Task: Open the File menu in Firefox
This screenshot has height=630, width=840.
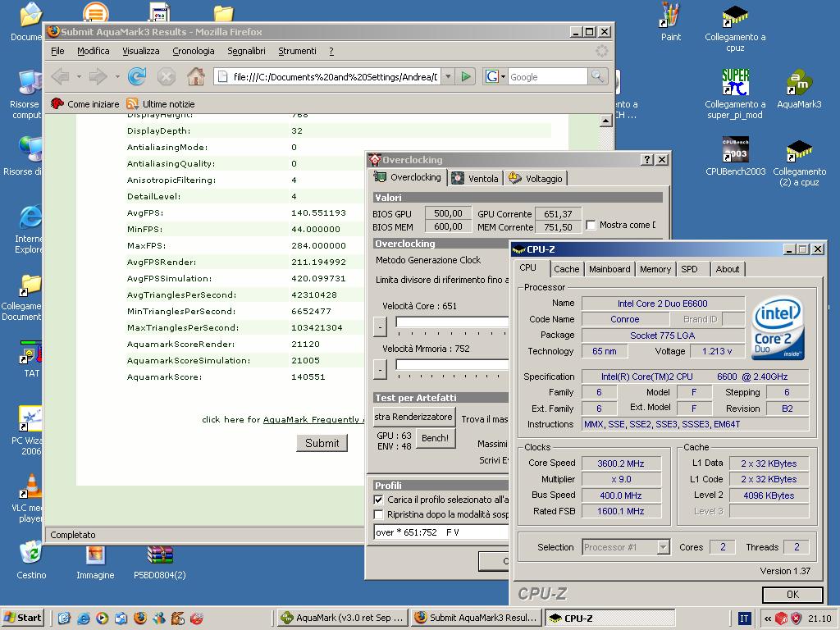Action: click(57, 51)
